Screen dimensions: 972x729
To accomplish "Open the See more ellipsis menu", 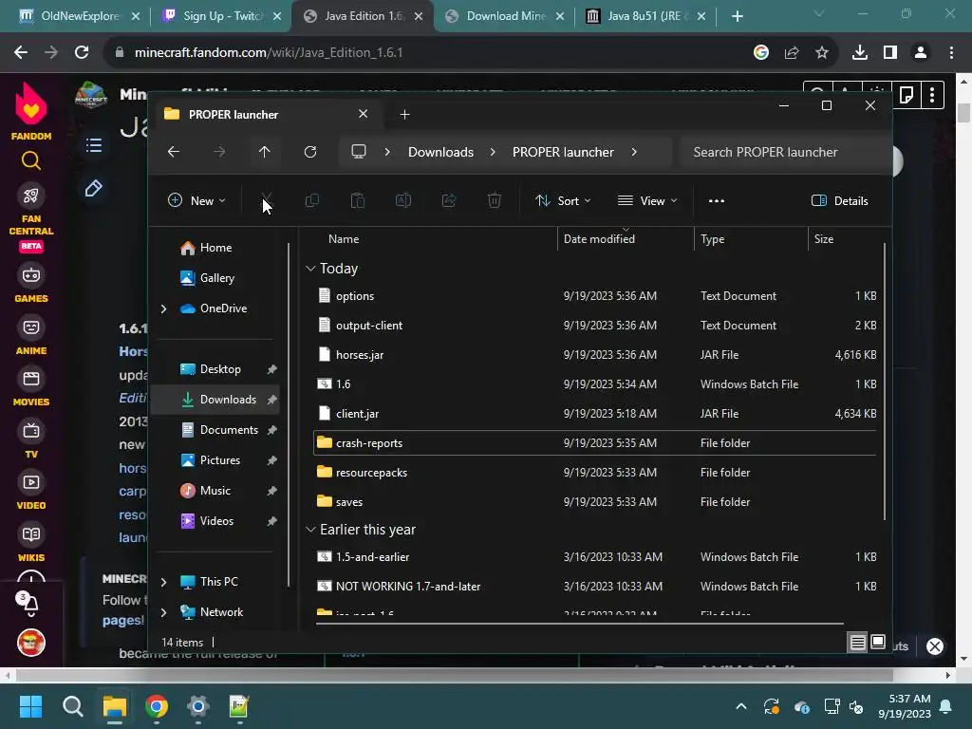I will tap(717, 200).
